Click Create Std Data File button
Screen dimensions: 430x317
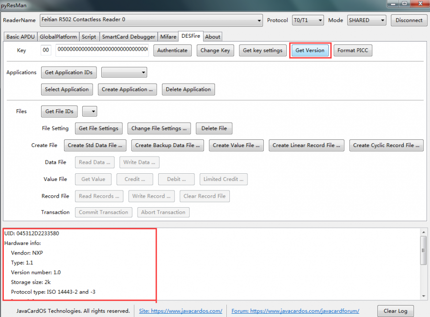point(95,145)
